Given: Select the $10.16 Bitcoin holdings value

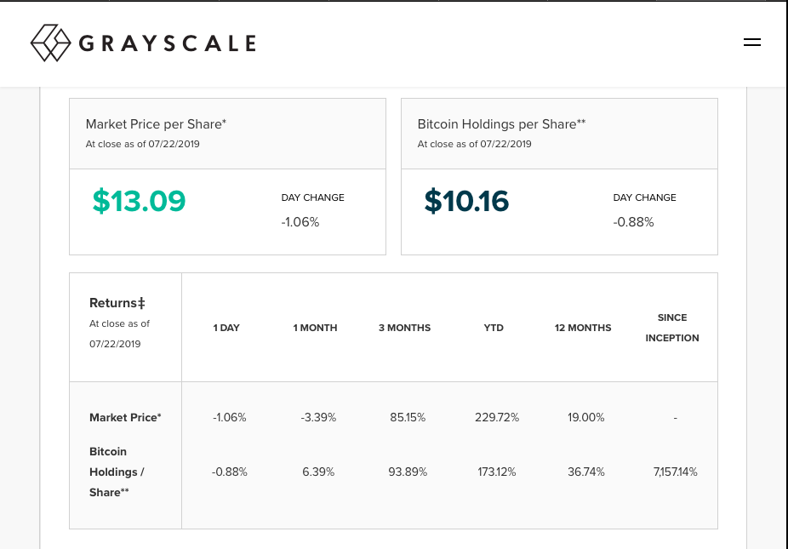Looking at the screenshot, I should pyautogui.click(x=466, y=201).
